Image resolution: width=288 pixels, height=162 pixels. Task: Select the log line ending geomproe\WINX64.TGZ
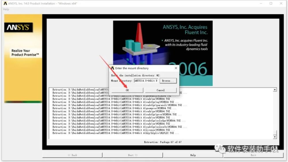[114, 108]
